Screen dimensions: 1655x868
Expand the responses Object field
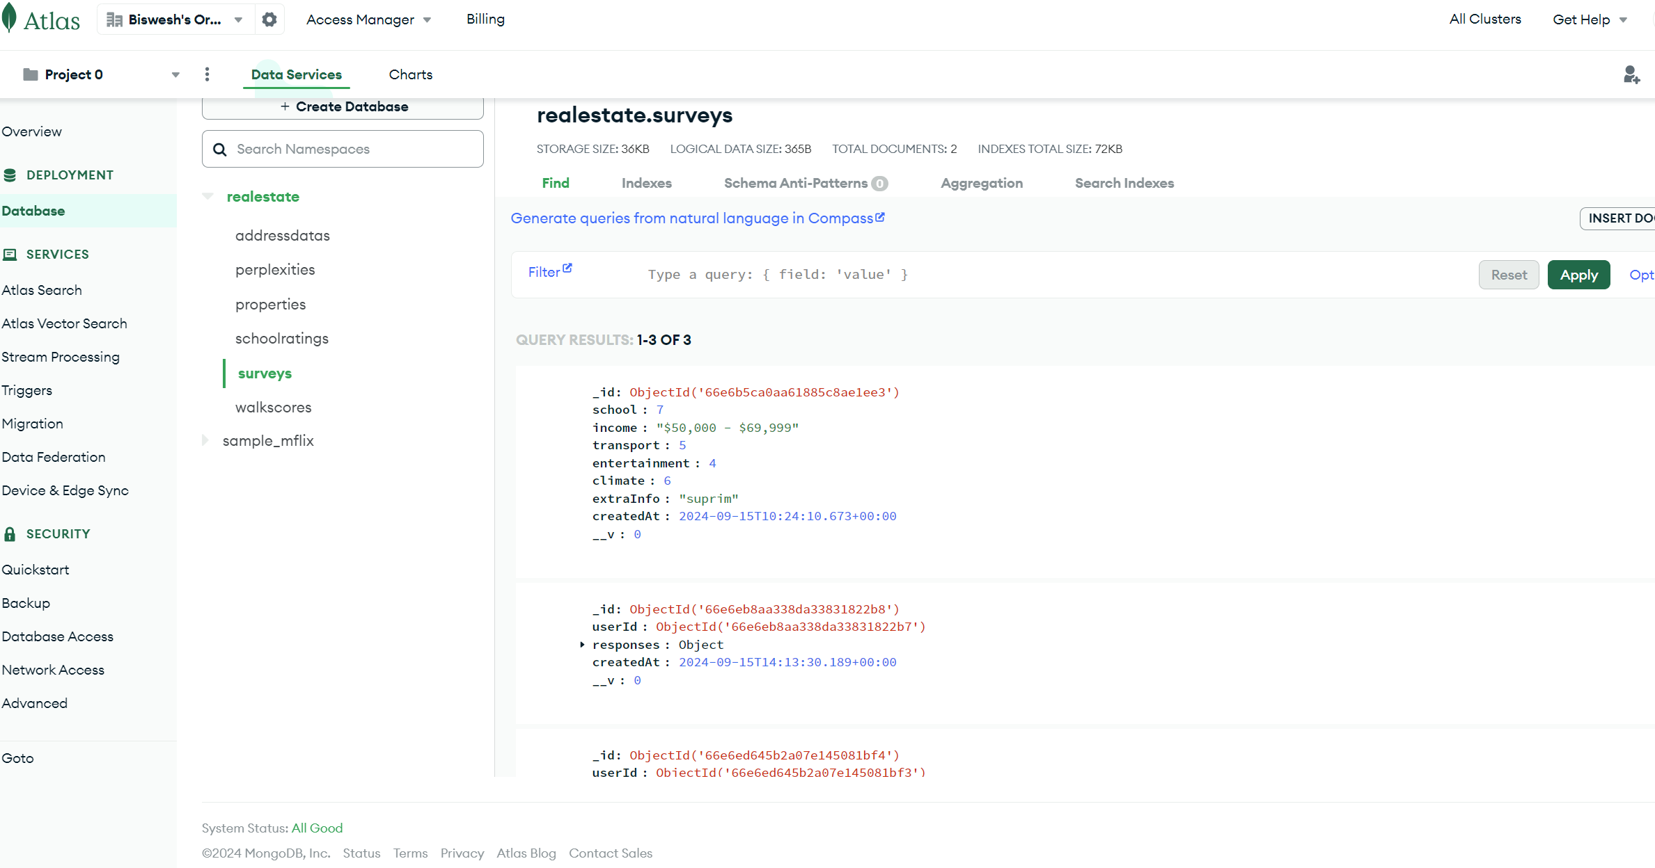click(x=582, y=645)
